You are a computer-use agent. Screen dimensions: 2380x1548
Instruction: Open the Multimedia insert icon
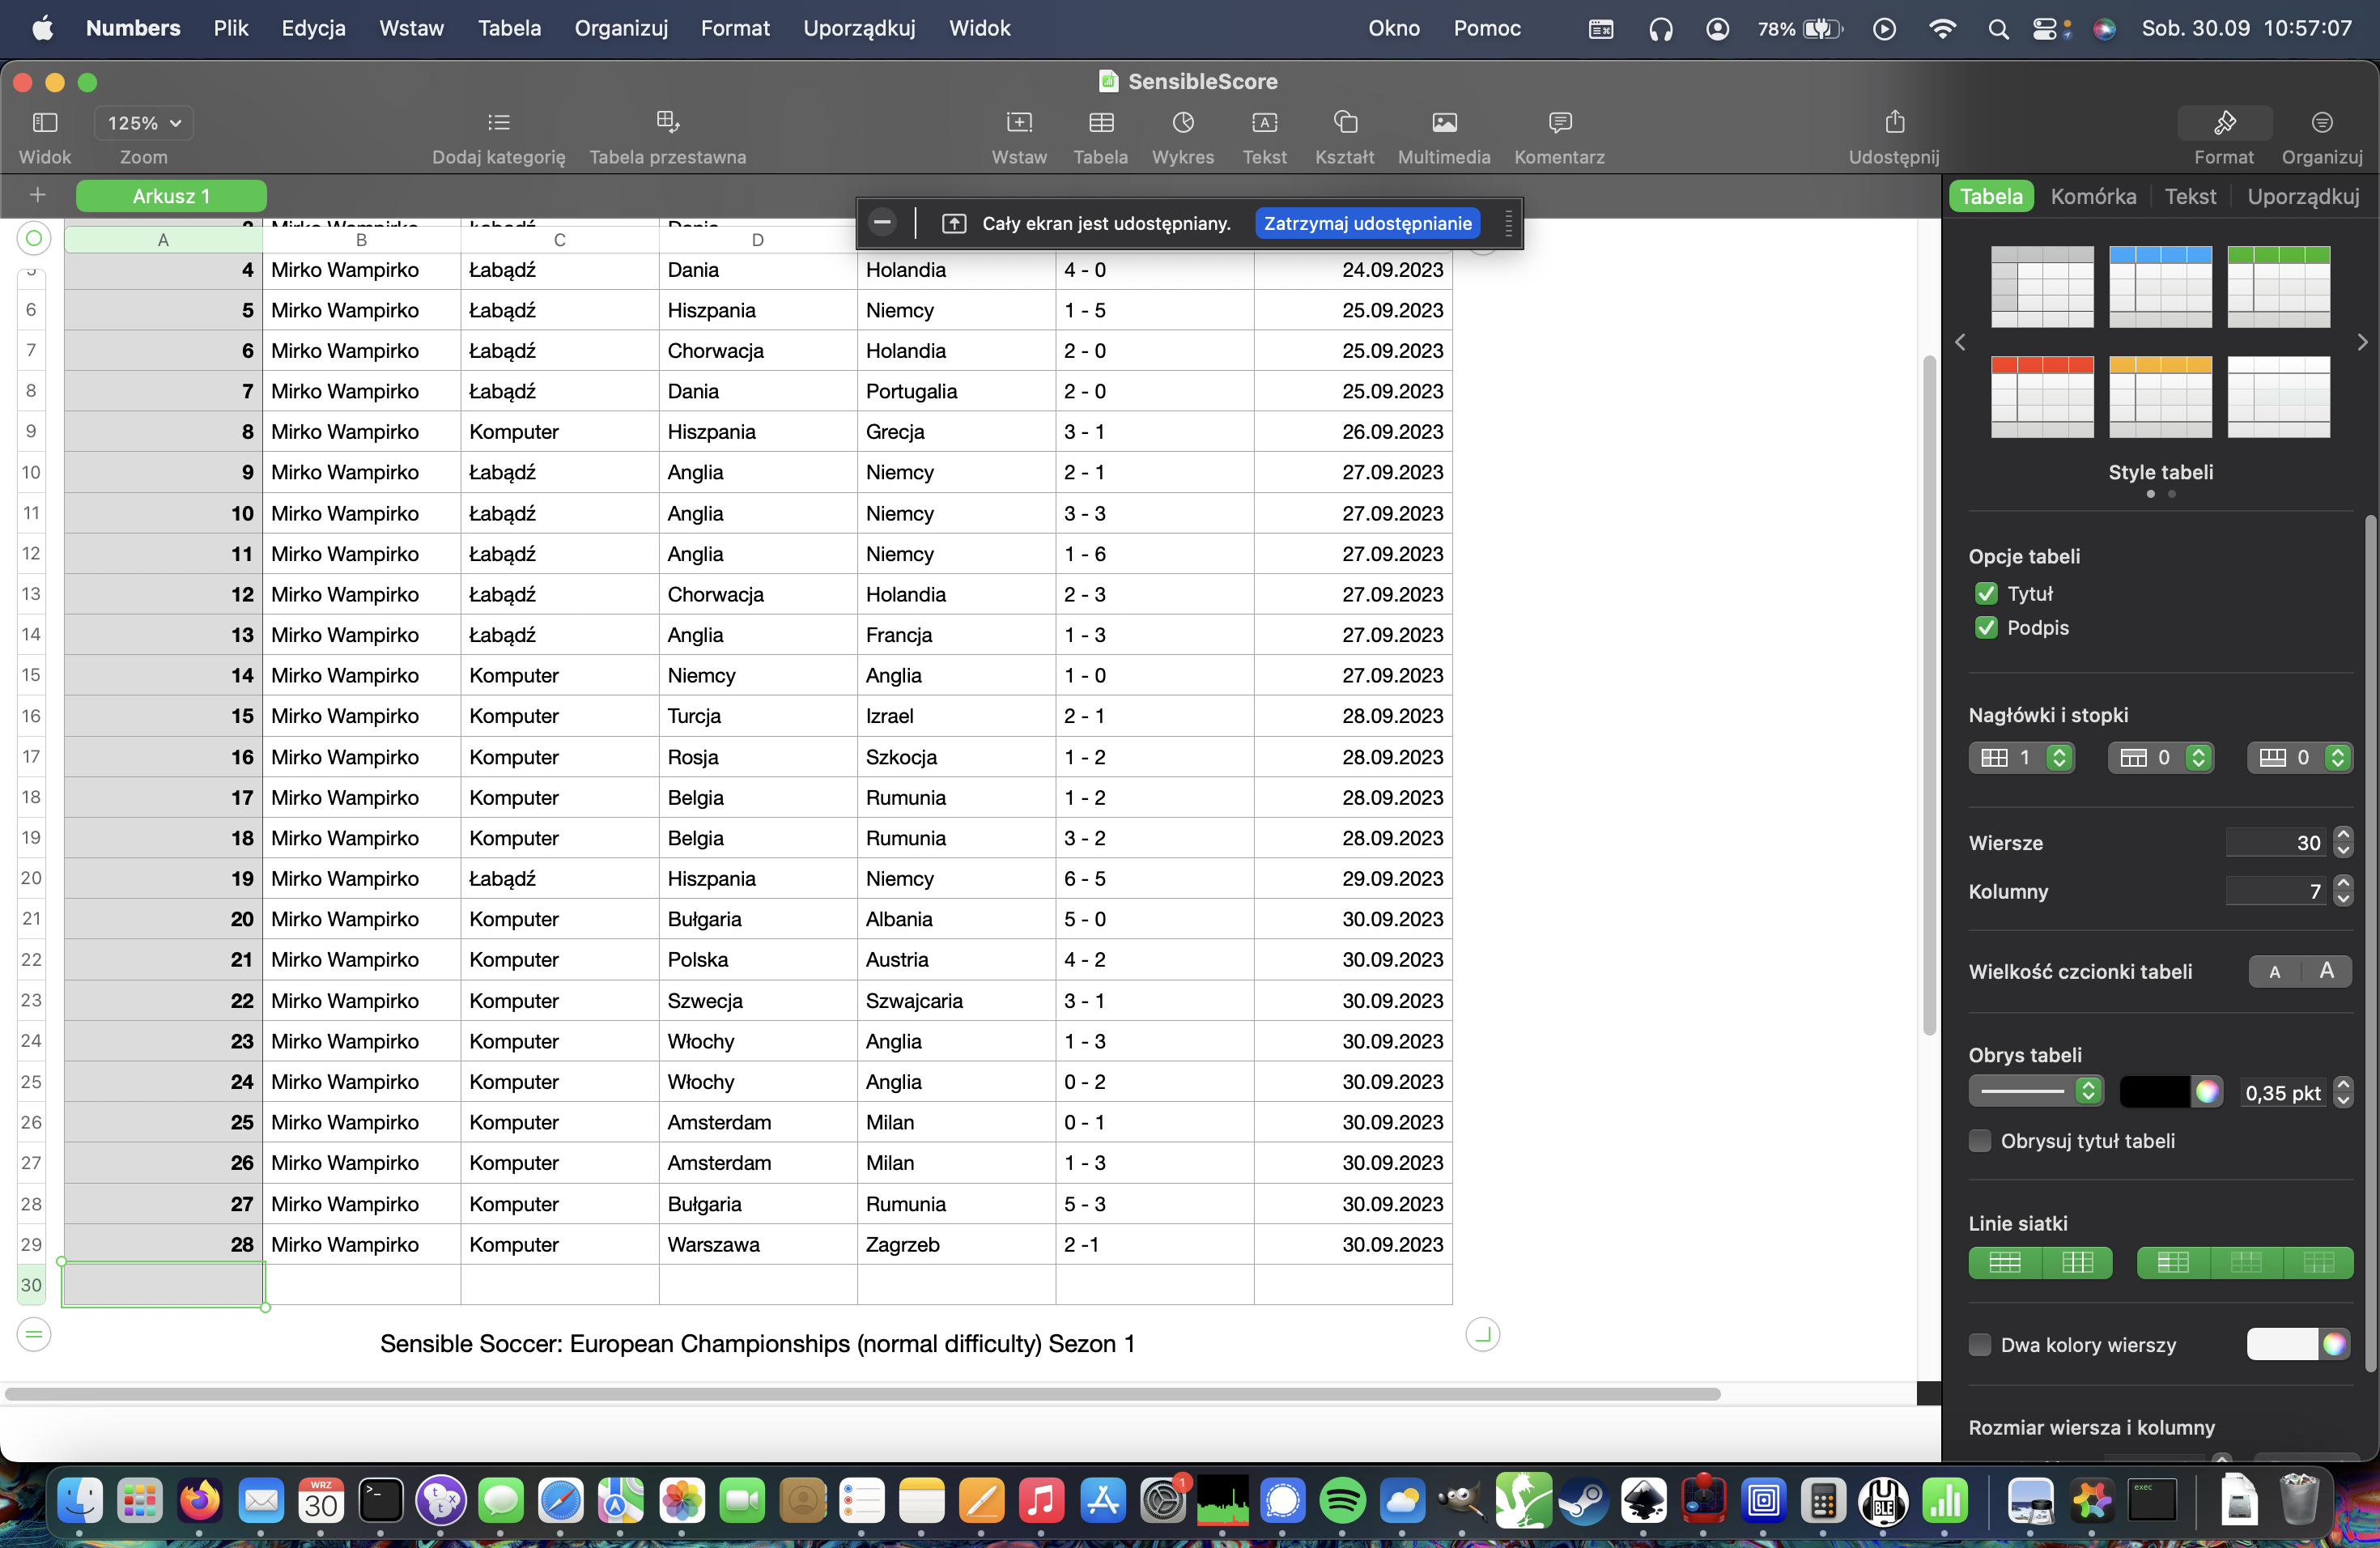(x=1443, y=123)
